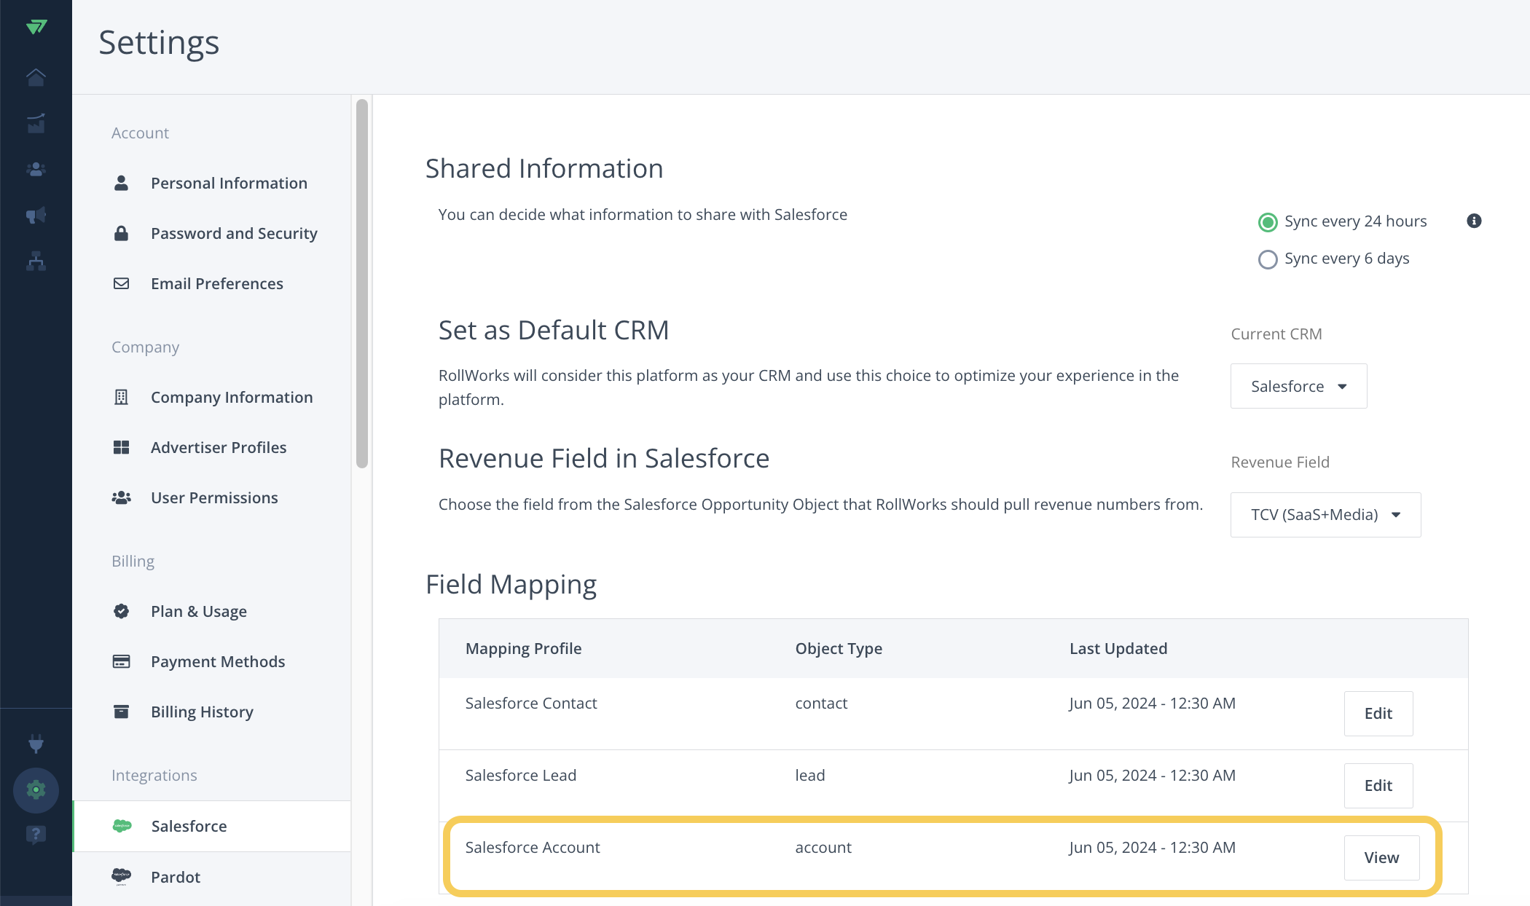Image resolution: width=1530 pixels, height=906 pixels.
Task: Click the Payment Methods card icon
Action: (121, 661)
